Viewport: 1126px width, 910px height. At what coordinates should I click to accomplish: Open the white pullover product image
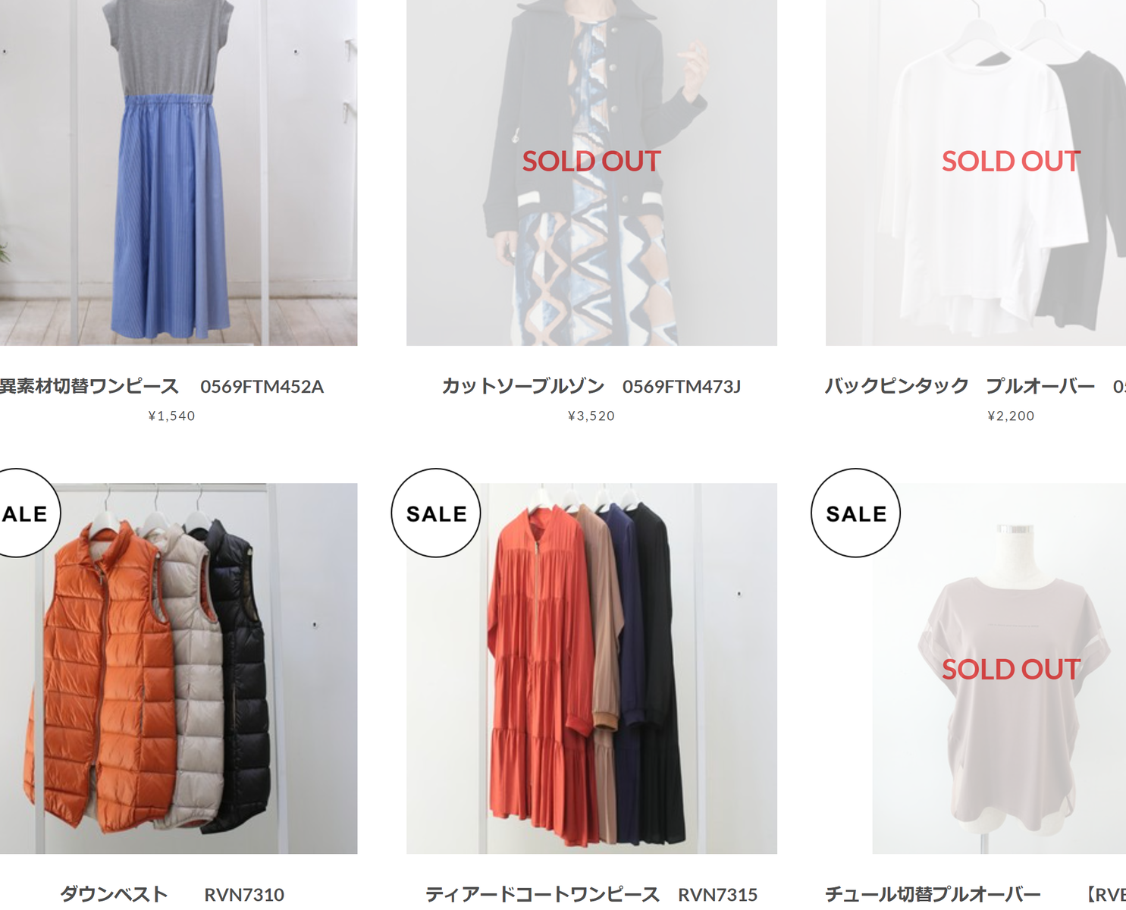[976, 173]
